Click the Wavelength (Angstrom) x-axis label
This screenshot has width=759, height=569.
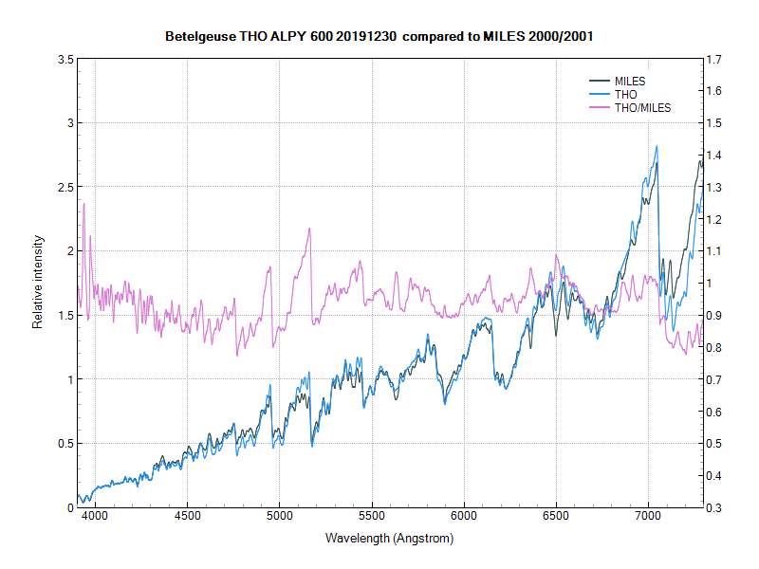click(x=389, y=539)
